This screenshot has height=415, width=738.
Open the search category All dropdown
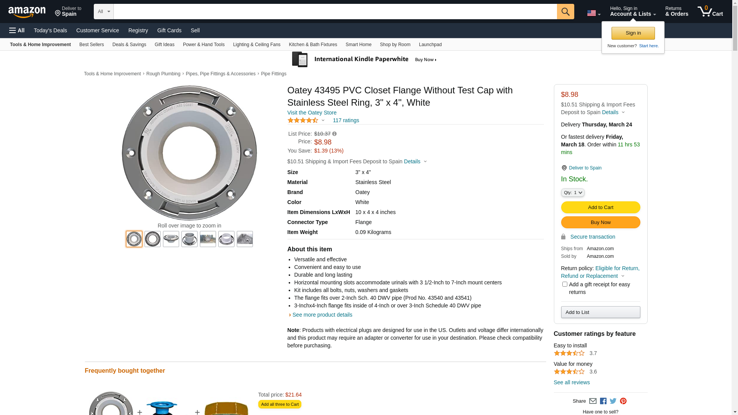coord(104,12)
